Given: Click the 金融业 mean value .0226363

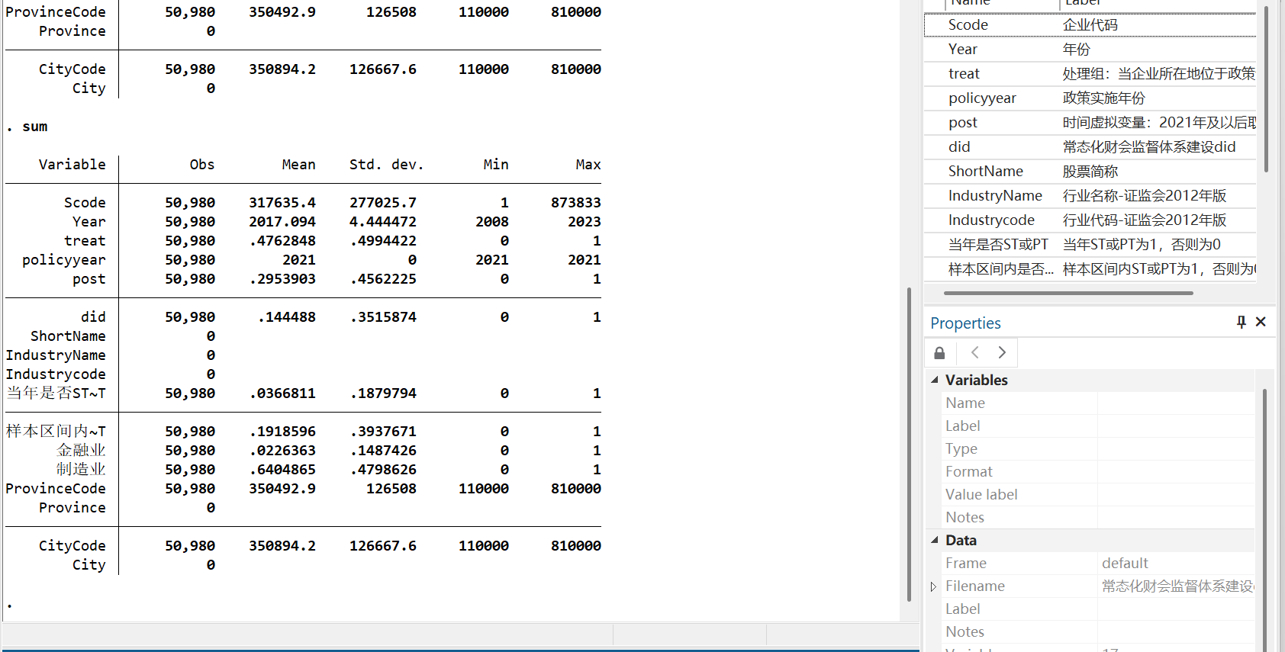Looking at the screenshot, I should point(282,451).
